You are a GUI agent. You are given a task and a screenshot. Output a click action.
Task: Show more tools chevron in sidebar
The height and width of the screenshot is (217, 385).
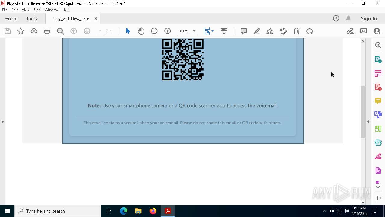click(x=378, y=187)
